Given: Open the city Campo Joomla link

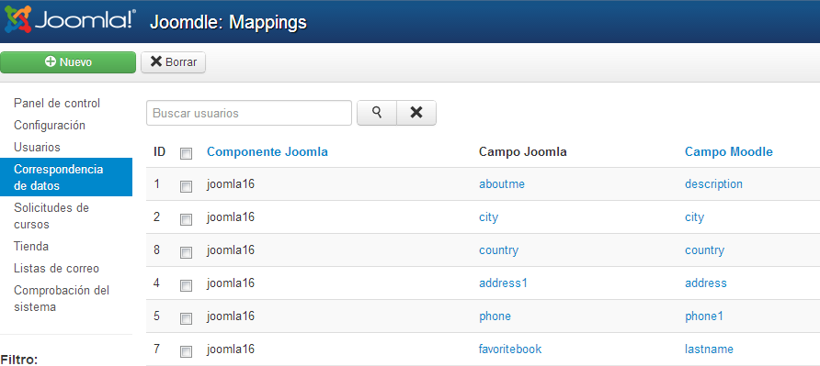Looking at the screenshot, I should click(x=488, y=217).
